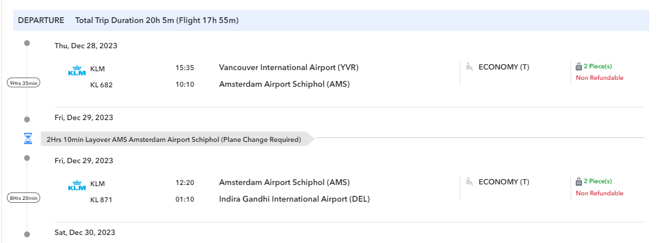Screen dimensions: 659x243
Task: Click the hourglass layover icon
Action: pos(28,138)
